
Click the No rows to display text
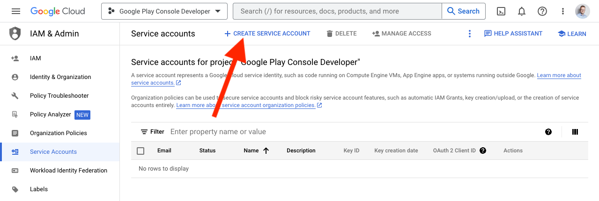coord(164,169)
